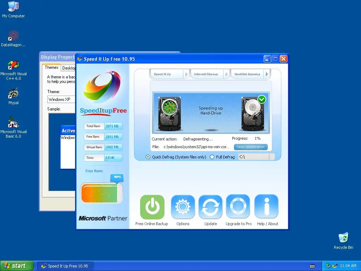Image resolution: width=361 pixels, height=271 pixels.
Task: Click the keyboard icon in the taskbar
Action: 312,266
